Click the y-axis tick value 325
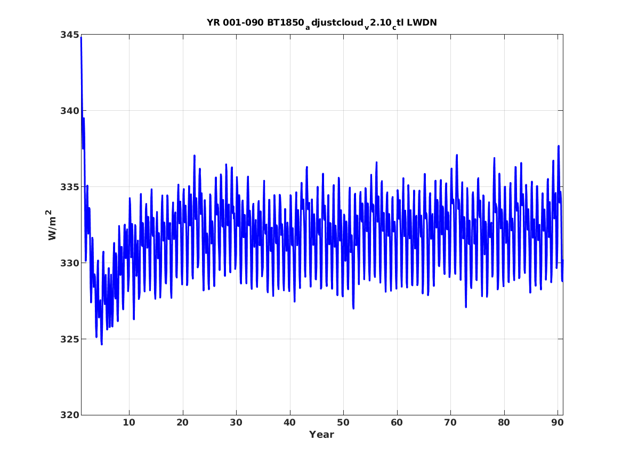 [x=70, y=339]
